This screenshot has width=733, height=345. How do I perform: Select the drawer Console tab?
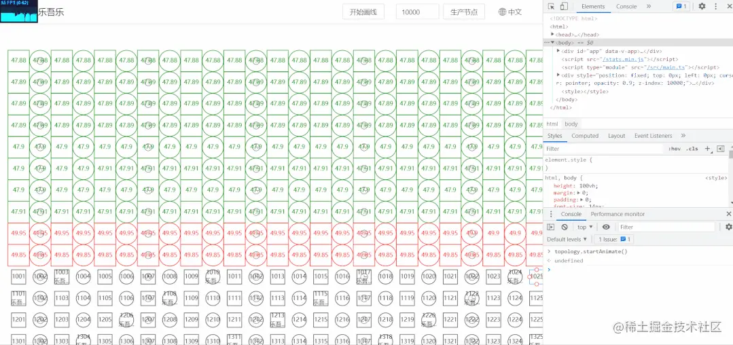(571, 214)
